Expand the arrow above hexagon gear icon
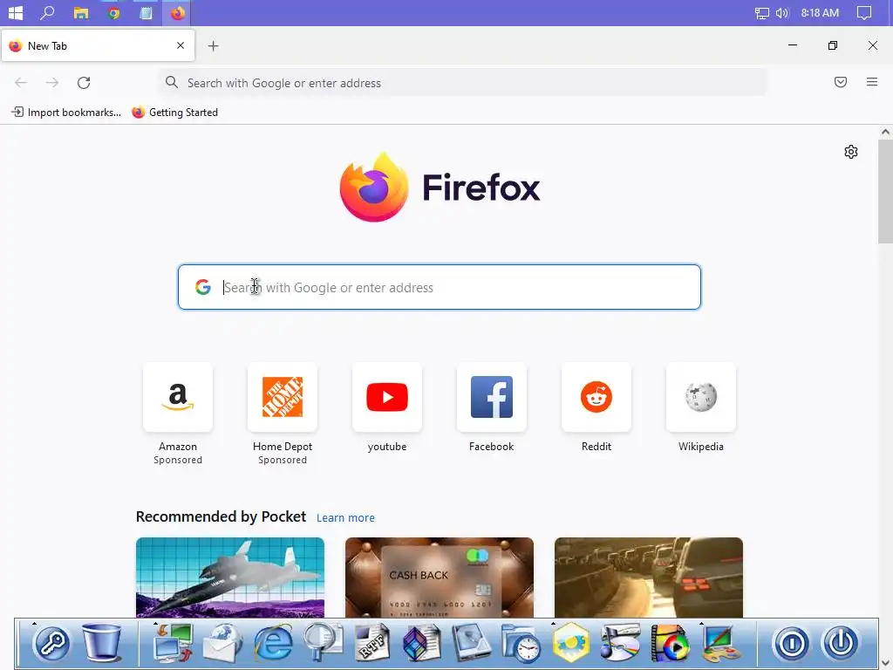This screenshot has height=670, width=893. pos(553,623)
